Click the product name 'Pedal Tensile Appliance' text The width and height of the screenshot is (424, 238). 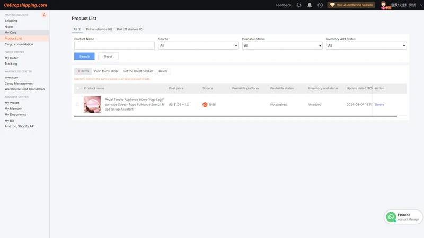click(135, 104)
